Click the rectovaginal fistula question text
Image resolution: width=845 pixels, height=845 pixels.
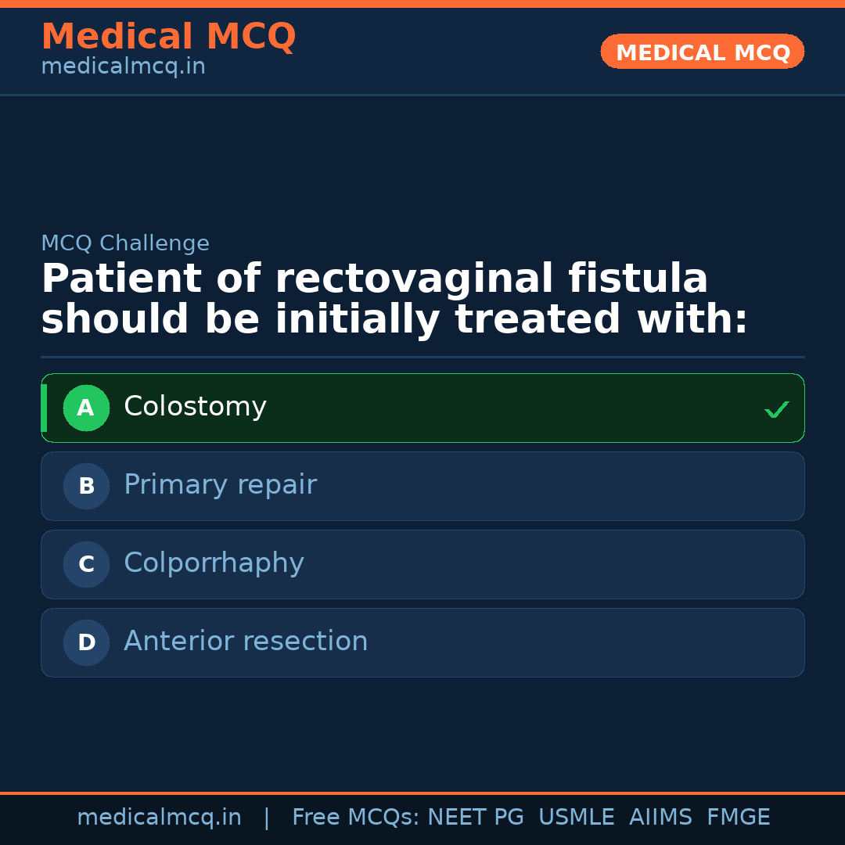pyautogui.click(x=394, y=300)
